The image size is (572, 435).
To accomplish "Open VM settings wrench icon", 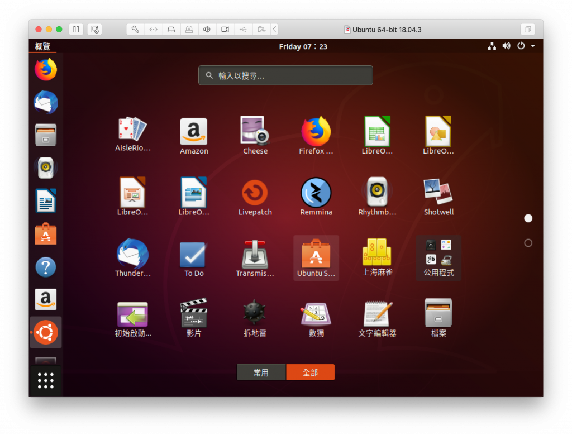I will pyautogui.click(x=135, y=30).
